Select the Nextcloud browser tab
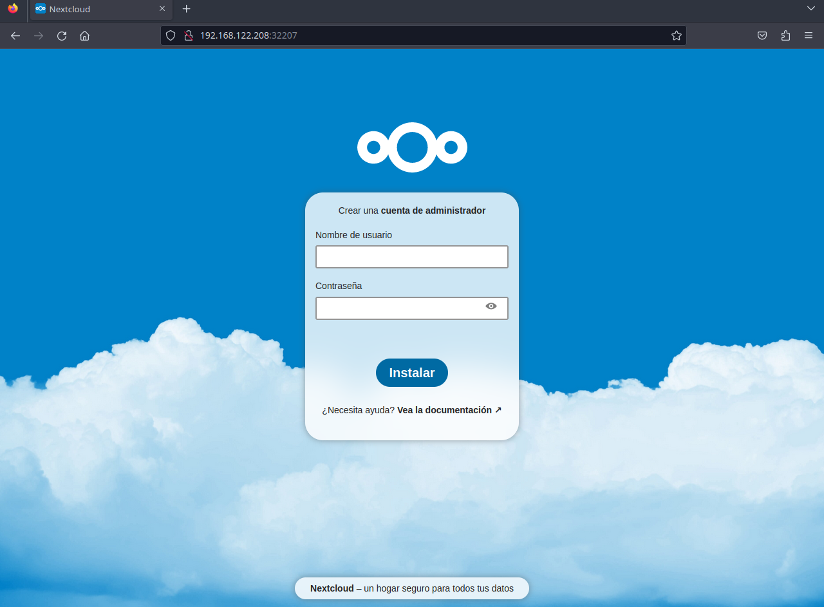Screen dimensions: 824x607 [100, 9]
